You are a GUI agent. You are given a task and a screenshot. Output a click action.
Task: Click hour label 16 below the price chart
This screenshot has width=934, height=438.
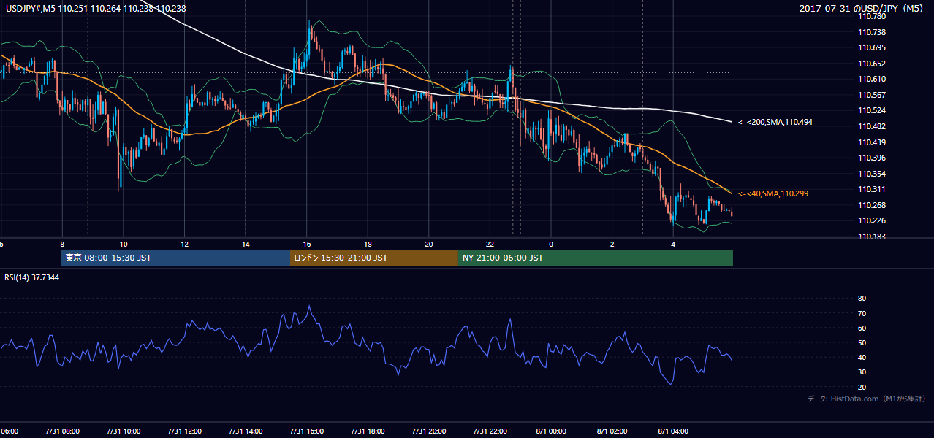point(307,244)
